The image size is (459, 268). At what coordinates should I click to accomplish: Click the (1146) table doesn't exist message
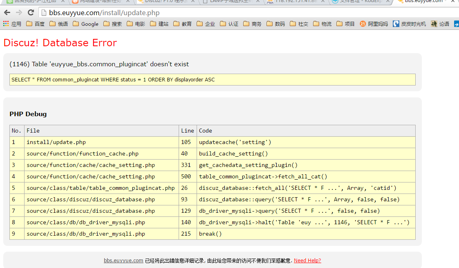pos(99,64)
